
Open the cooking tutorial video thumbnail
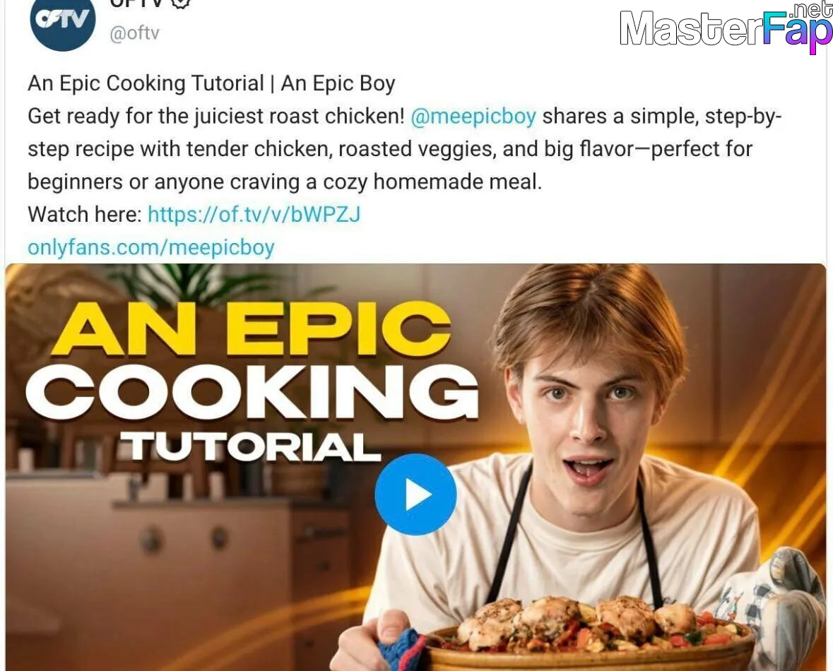pos(415,467)
